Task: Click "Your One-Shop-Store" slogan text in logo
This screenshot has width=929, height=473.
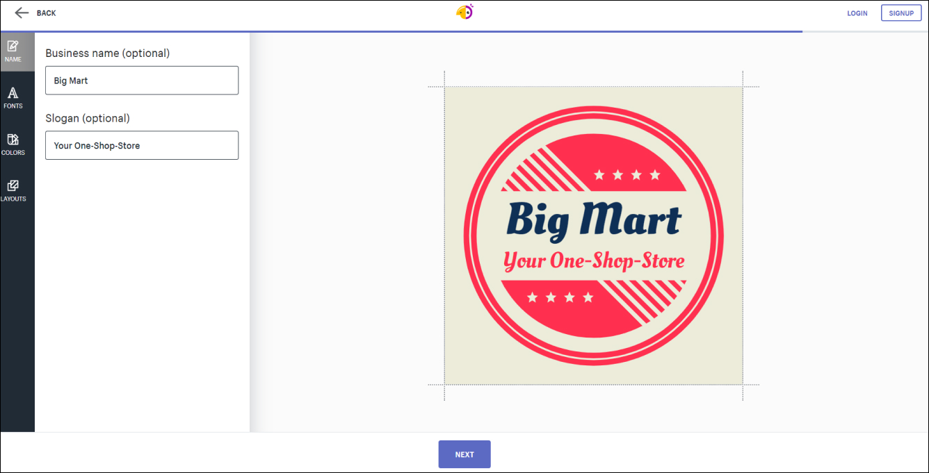Action: (x=594, y=261)
